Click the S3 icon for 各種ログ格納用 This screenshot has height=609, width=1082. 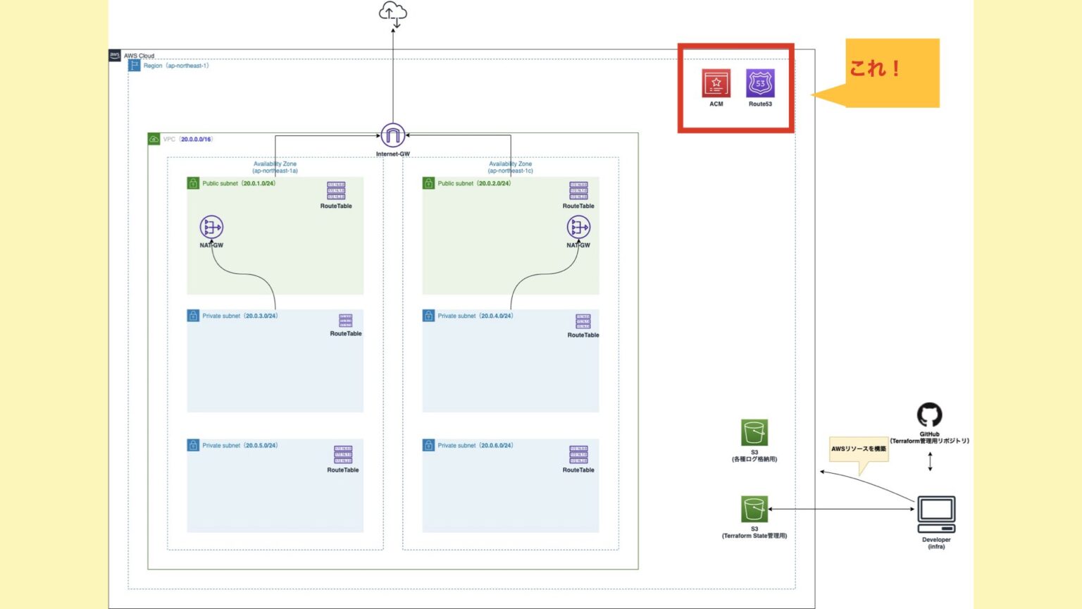pyautogui.click(x=754, y=433)
